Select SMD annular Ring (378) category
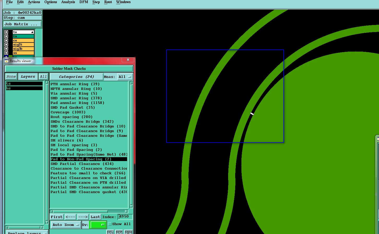 coord(76,98)
